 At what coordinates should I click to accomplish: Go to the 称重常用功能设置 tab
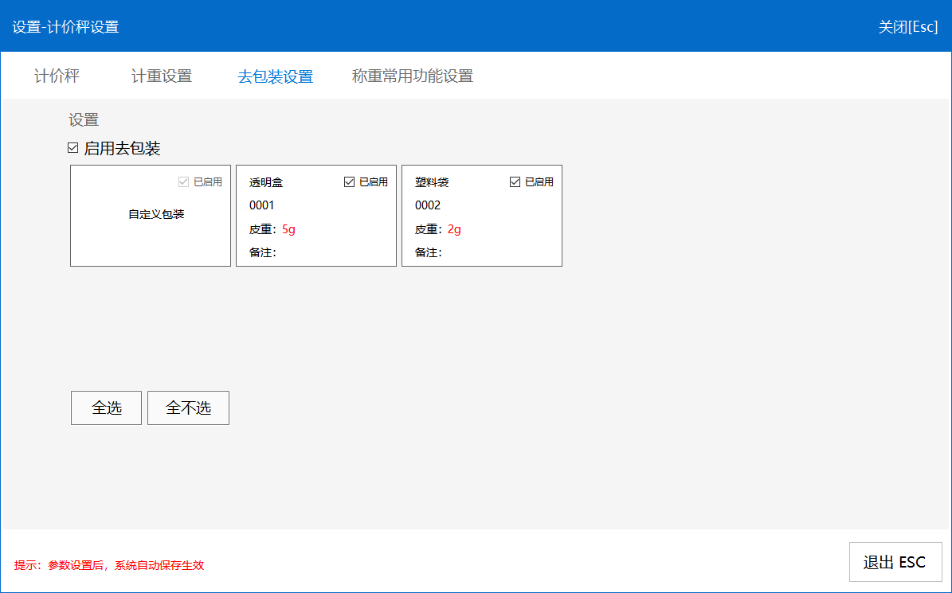click(412, 76)
